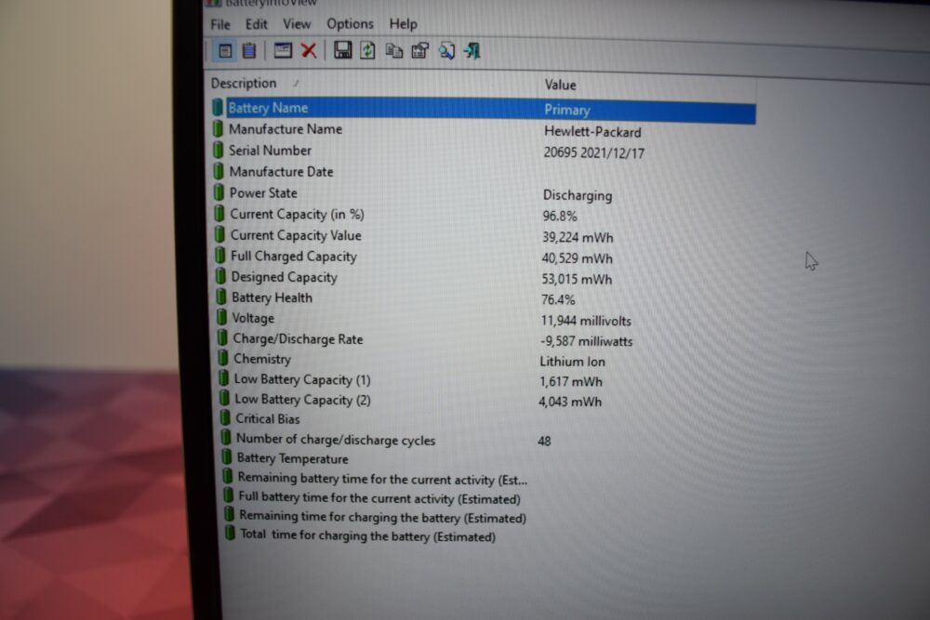Screen dimensions: 930x620
Task: Click battery icon beside Power State
Action: pyautogui.click(x=219, y=192)
